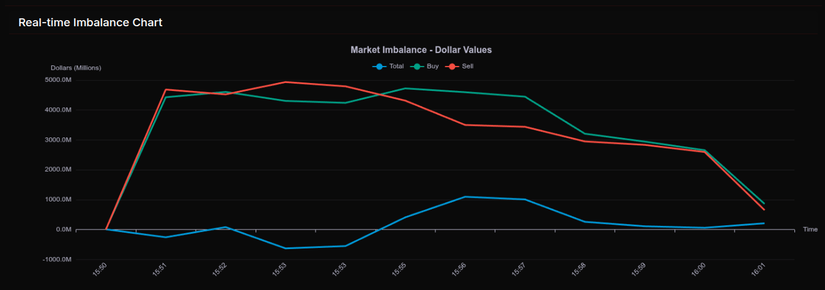Image resolution: width=825 pixels, height=290 pixels.
Task: Click the -1000.0M y-axis label
Action: (58, 259)
